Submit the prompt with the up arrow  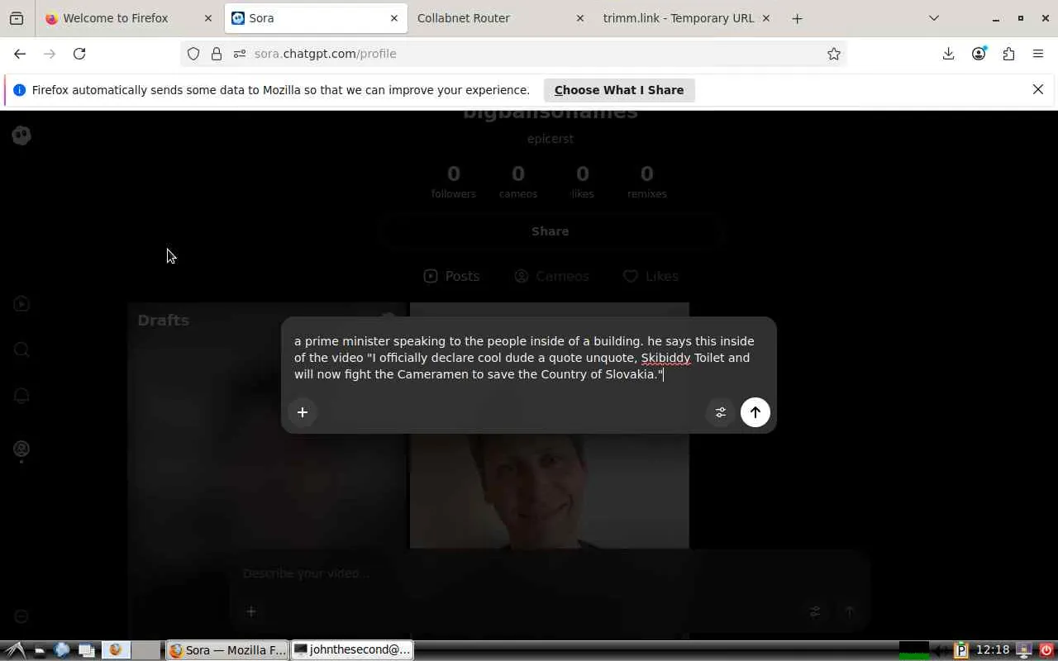[x=755, y=412]
